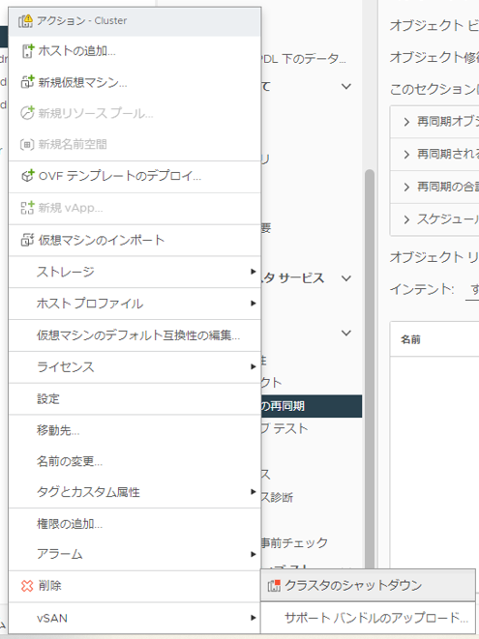Click the 仮想マシンのインポート icon
Screen dimensions: 479x639
27,240
